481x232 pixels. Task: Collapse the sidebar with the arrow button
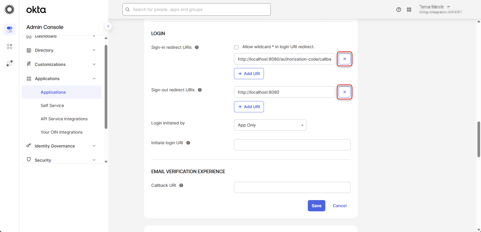(x=108, y=26)
